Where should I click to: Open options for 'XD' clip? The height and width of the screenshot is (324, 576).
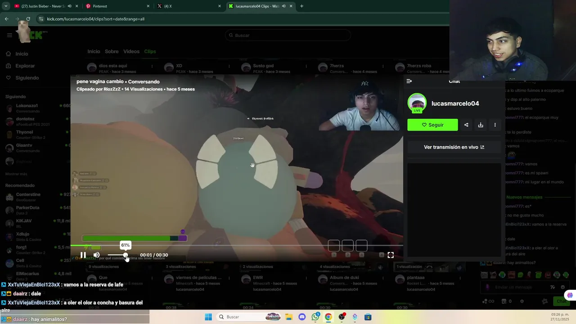pyautogui.click(x=229, y=66)
